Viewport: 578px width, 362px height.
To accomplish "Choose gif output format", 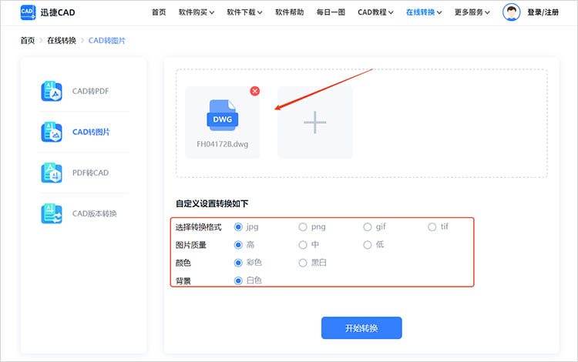I will coord(368,227).
